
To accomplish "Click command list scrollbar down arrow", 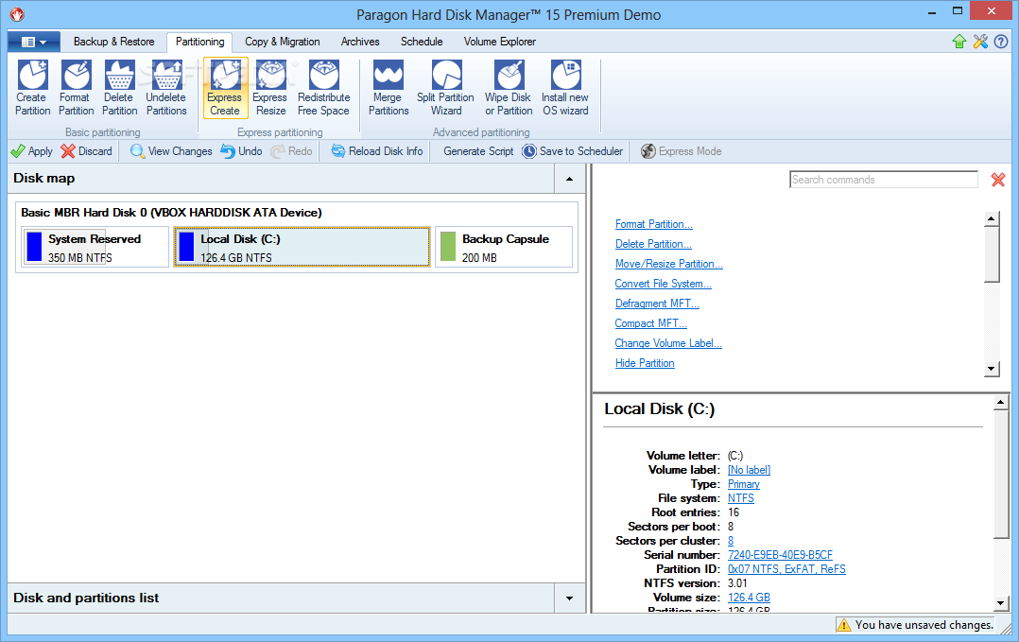I will pos(991,369).
